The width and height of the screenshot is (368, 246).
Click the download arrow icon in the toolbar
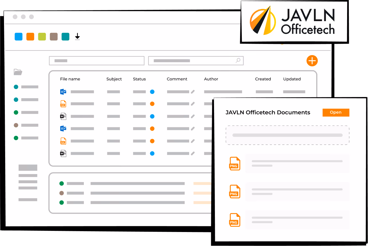tap(77, 37)
